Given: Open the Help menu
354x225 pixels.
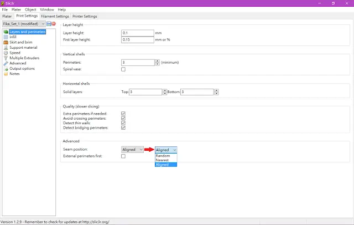Looking at the screenshot, I should (x=61, y=9).
